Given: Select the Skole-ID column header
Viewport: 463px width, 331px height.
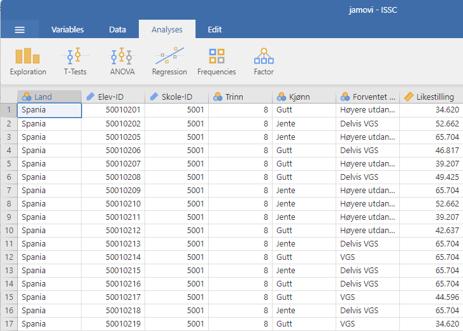Looking at the screenshot, I should pos(176,97).
